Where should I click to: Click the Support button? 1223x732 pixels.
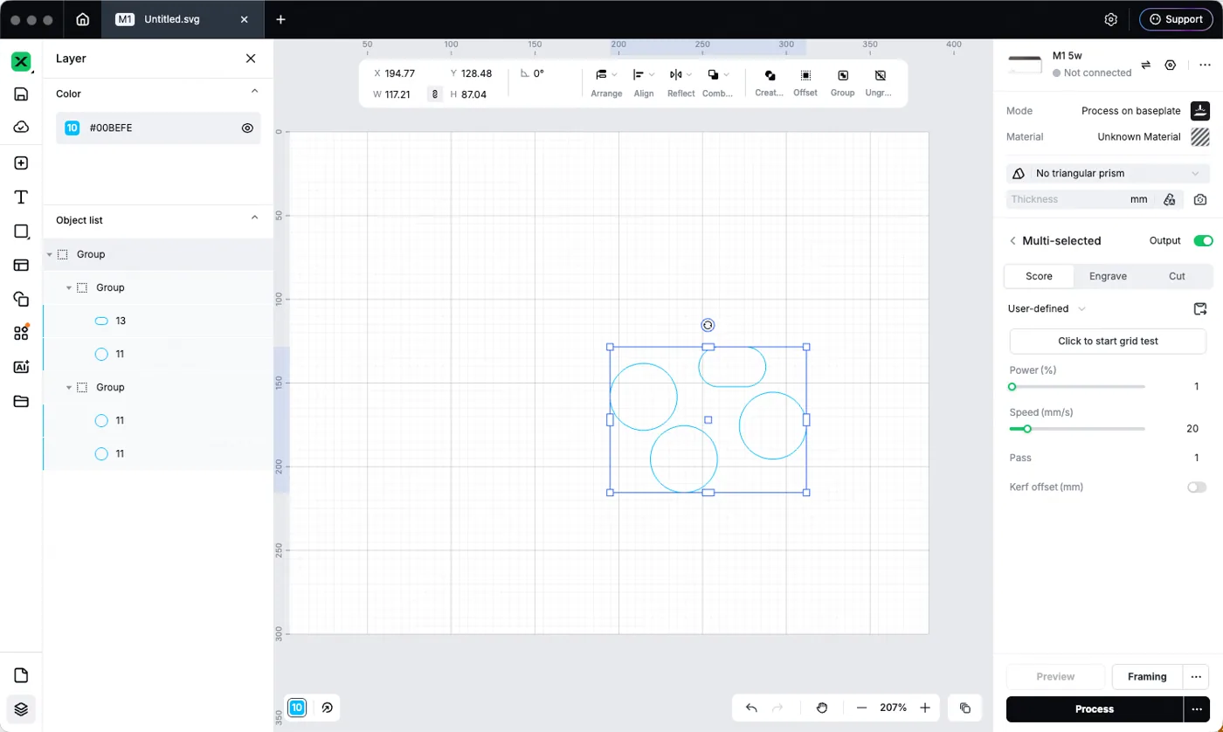tap(1177, 19)
